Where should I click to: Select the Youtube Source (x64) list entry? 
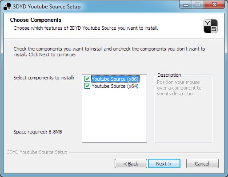[115, 86]
